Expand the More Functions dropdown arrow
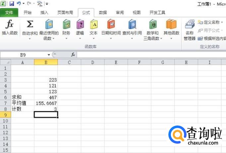The height and width of the screenshot is (153, 226). pyautogui.click(x=171, y=38)
